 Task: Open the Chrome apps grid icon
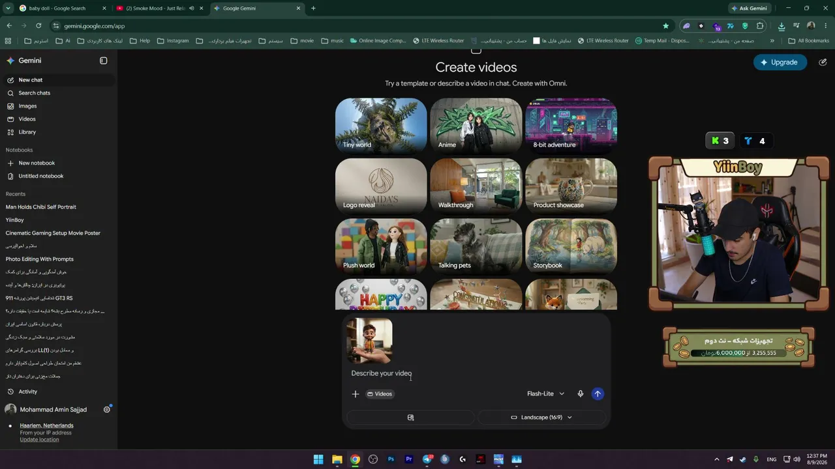[x=8, y=40]
